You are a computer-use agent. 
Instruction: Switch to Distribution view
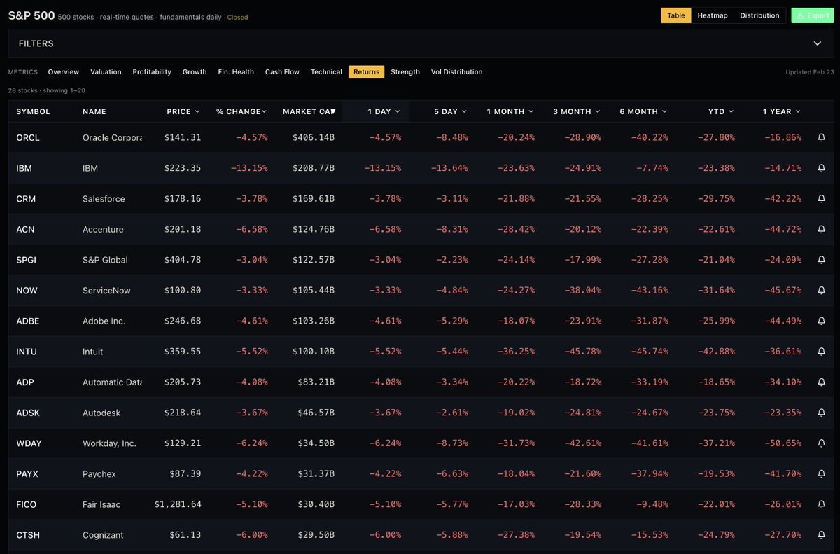tap(759, 15)
